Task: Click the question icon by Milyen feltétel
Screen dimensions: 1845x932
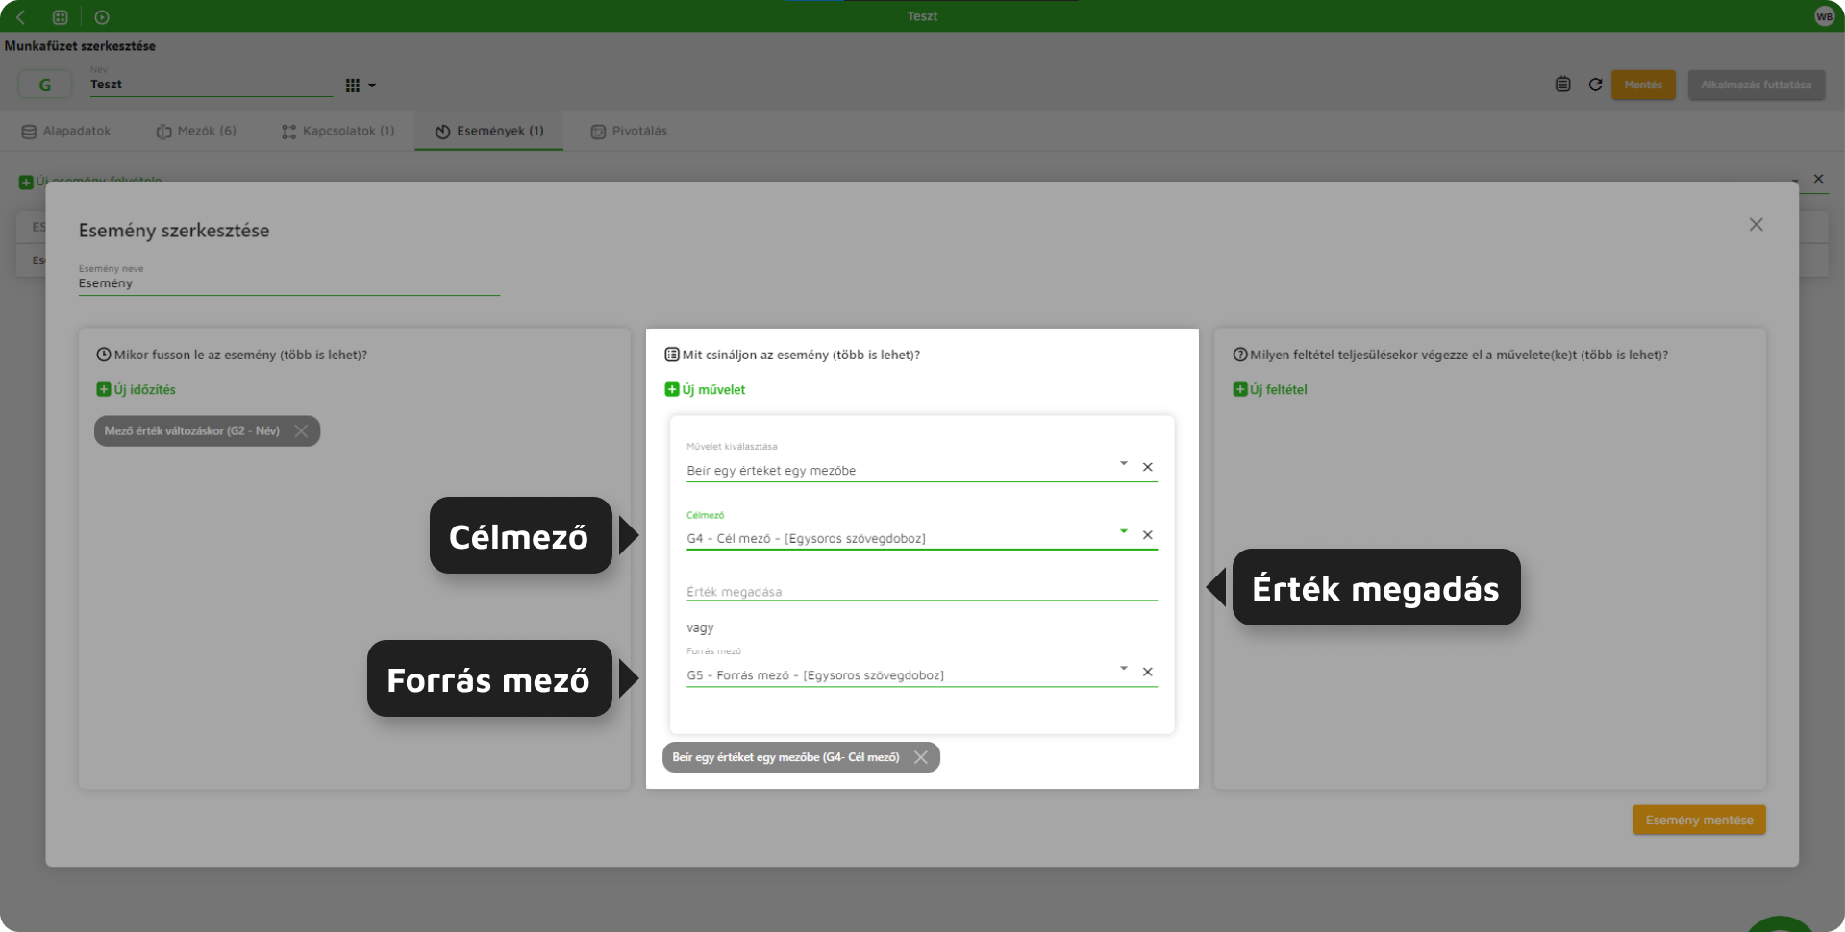Action: pos(1240,355)
